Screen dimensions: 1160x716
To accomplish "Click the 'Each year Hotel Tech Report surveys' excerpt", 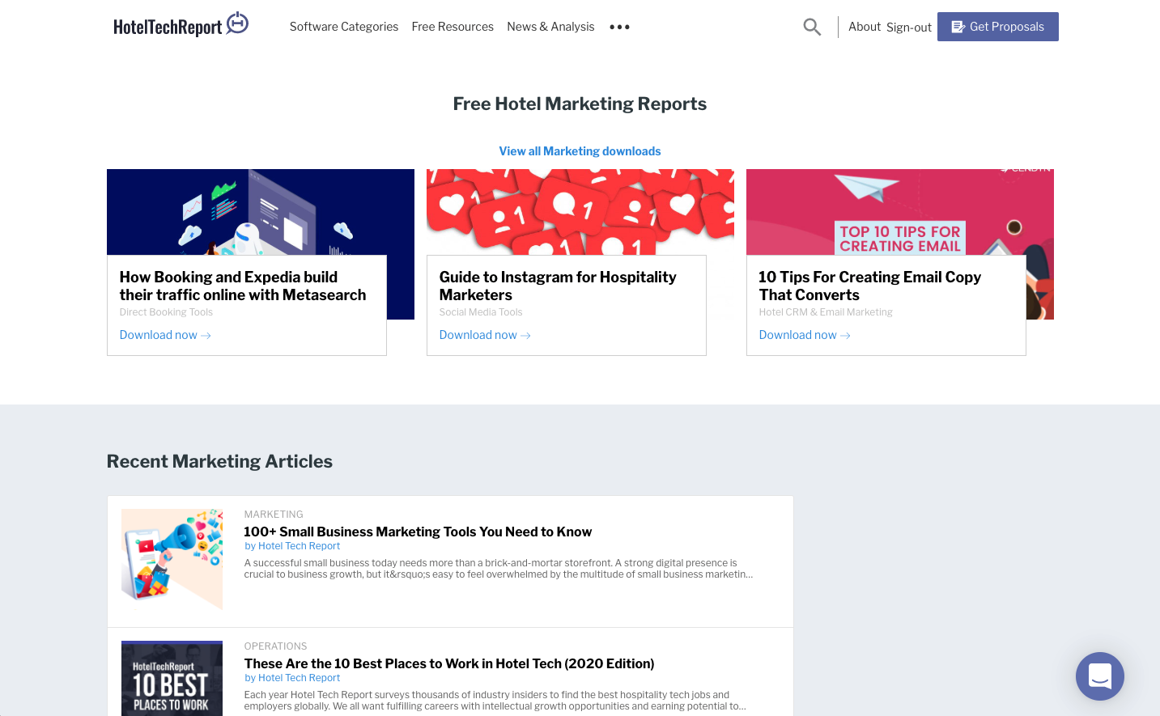I will (495, 701).
